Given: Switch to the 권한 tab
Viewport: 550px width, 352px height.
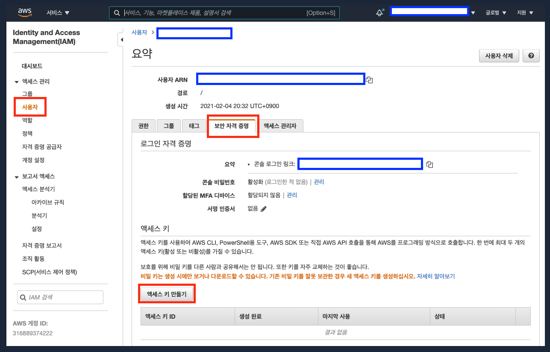Looking at the screenshot, I should pos(144,126).
